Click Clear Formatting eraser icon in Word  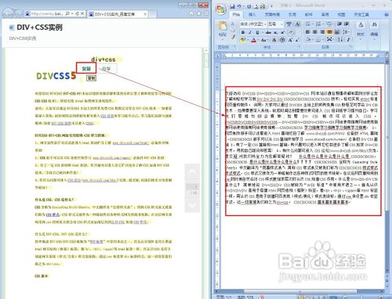[x=292, y=32]
